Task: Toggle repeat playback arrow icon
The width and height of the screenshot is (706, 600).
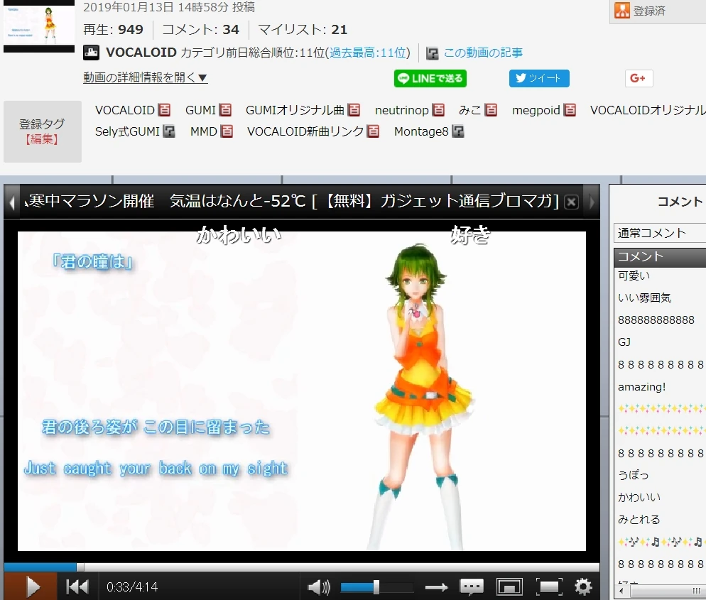Action: point(436,587)
